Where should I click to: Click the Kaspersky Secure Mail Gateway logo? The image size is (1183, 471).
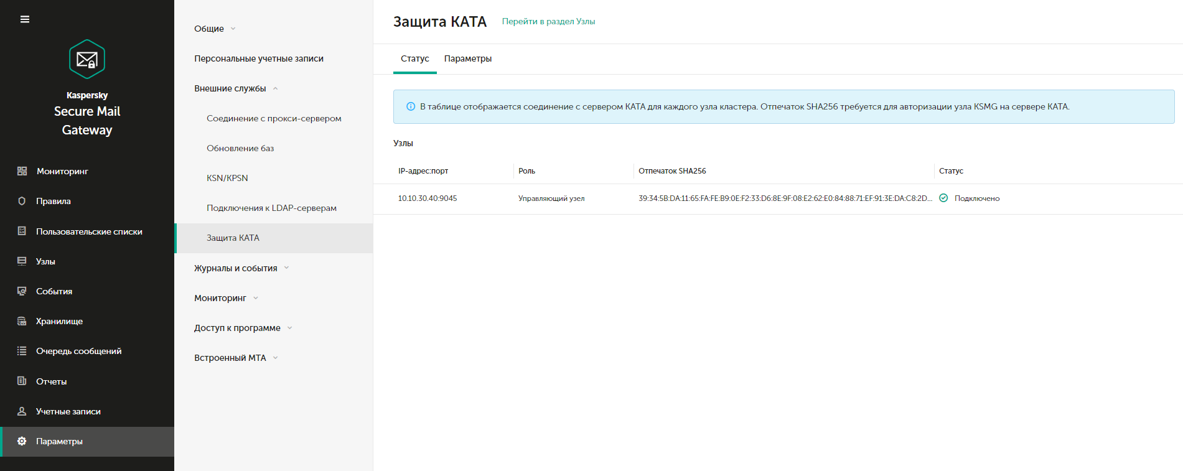click(87, 59)
